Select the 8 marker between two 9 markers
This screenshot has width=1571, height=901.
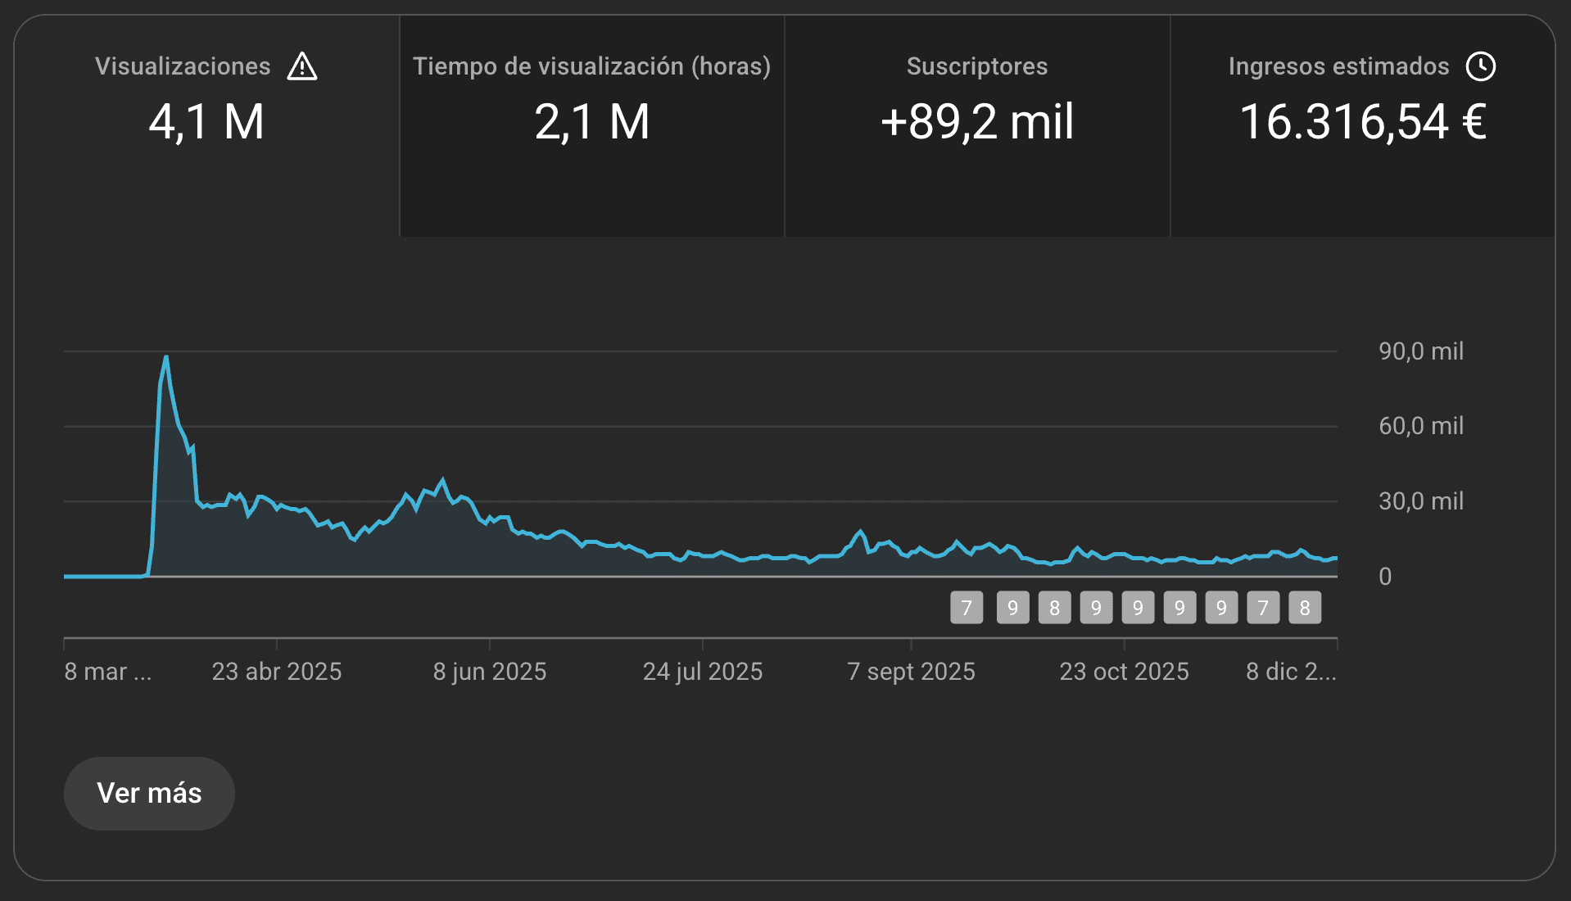(x=1054, y=608)
